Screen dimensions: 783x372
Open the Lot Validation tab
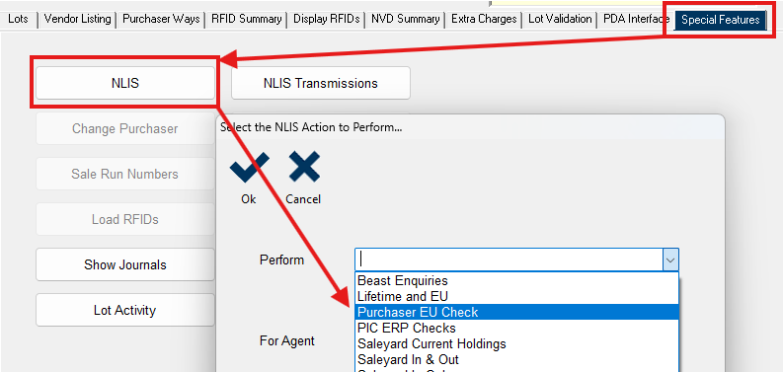pyautogui.click(x=560, y=20)
